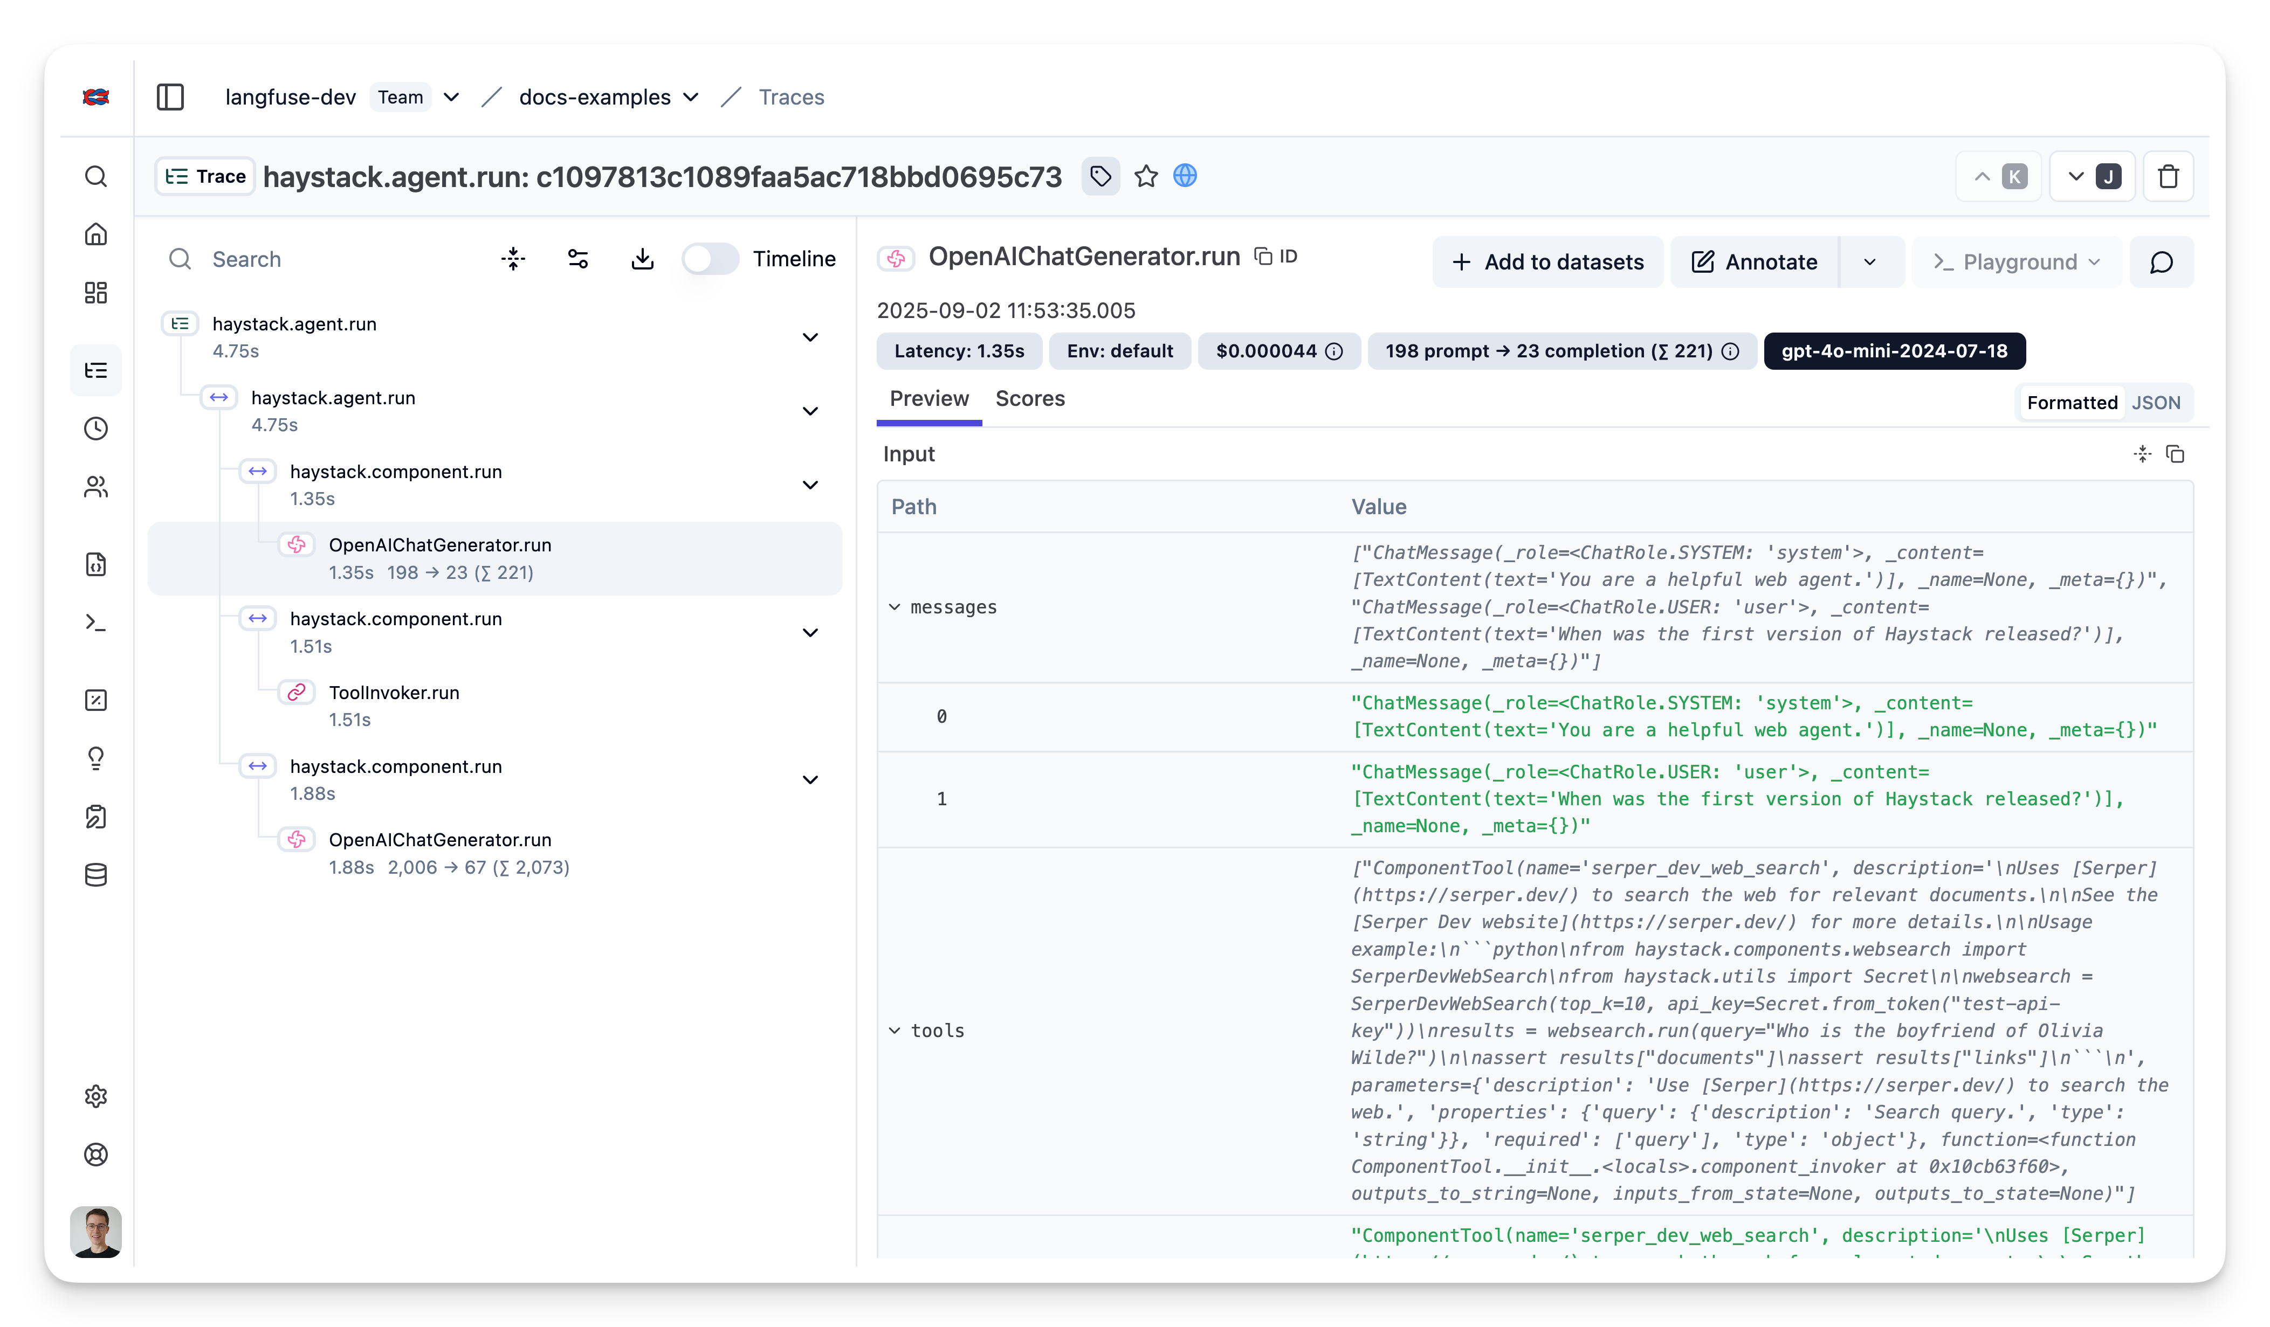Click the Traces breadcrumb link

791,97
